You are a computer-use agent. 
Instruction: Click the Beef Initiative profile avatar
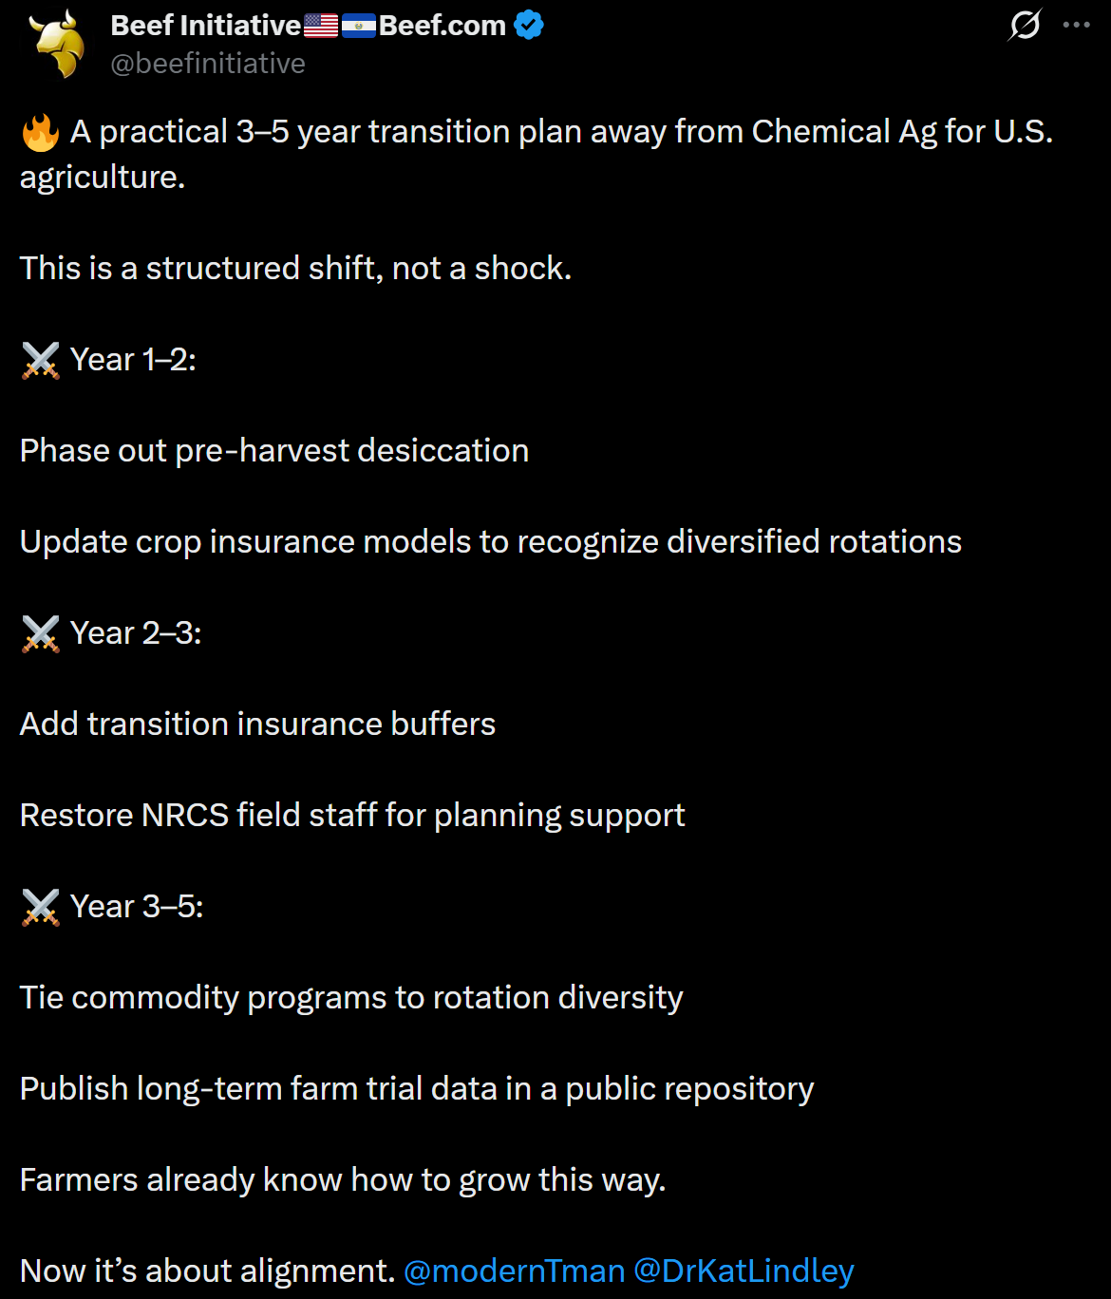(x=58, y=44)
